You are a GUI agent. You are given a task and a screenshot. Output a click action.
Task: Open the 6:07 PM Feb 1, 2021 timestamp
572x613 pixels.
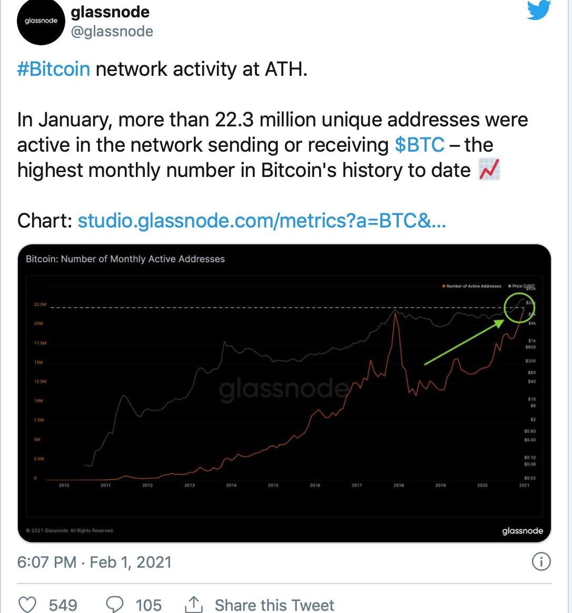point(94,562)
